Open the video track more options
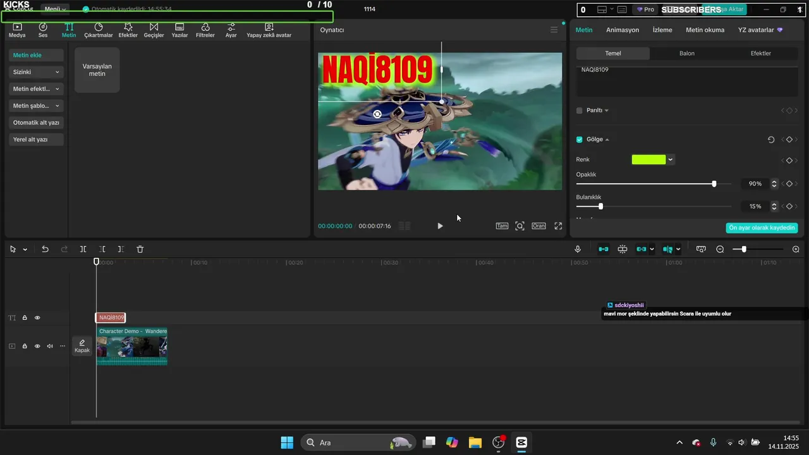The image size is (809, 455). 62,346
